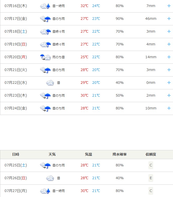Click the cloudy-with-brief-rain icon for 07月16日
The height and width of the screenshot is (197, 173).
point(45,6)
